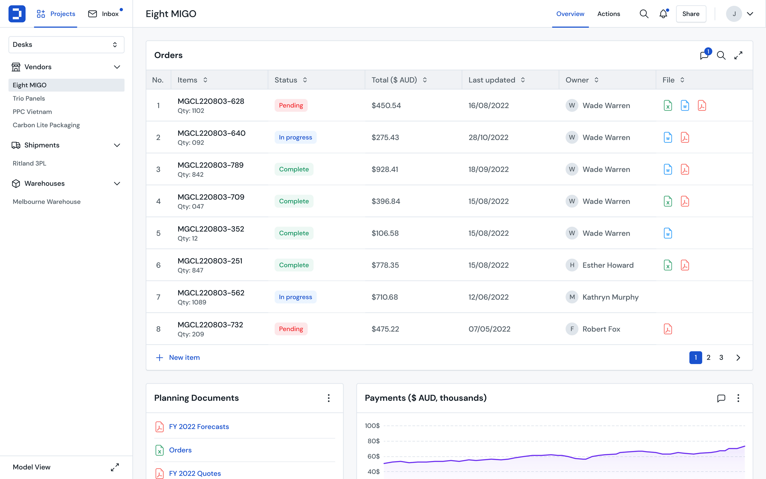Viewport: 766px width, 479px height.
Task: Go to page 2 of orders
Action: pos(708,357)
